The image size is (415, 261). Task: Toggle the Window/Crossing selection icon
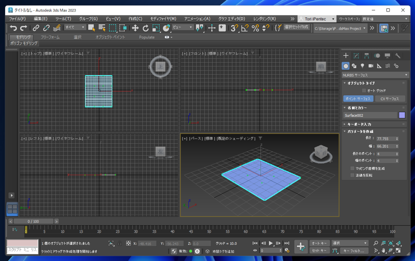pos(123,28)
